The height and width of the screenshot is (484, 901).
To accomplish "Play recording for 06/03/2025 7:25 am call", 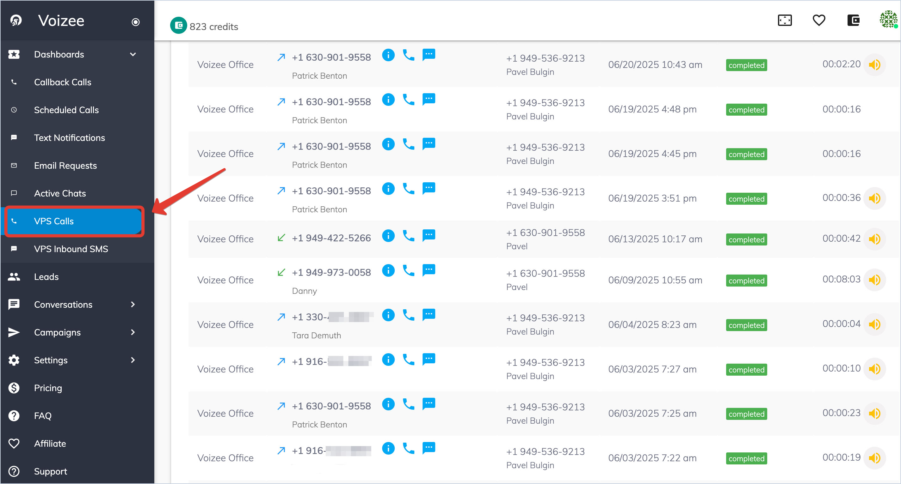I will [x=874, y=414].
